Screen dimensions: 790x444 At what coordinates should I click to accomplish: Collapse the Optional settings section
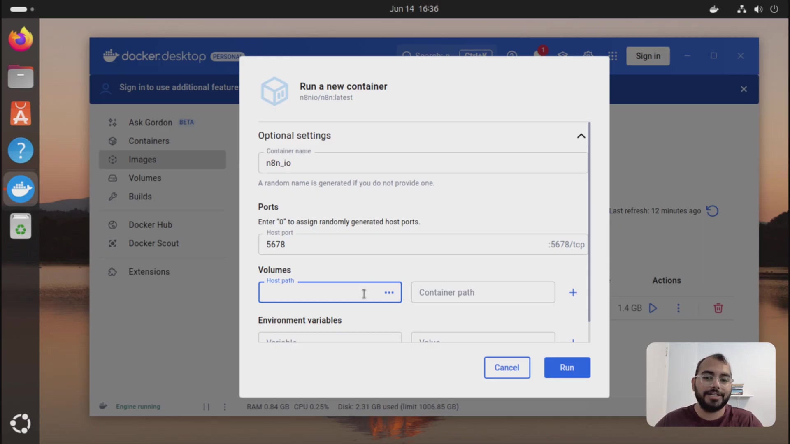click(x=581, y=136)
